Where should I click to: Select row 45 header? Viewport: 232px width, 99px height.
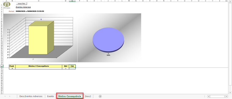coord(2,82)
